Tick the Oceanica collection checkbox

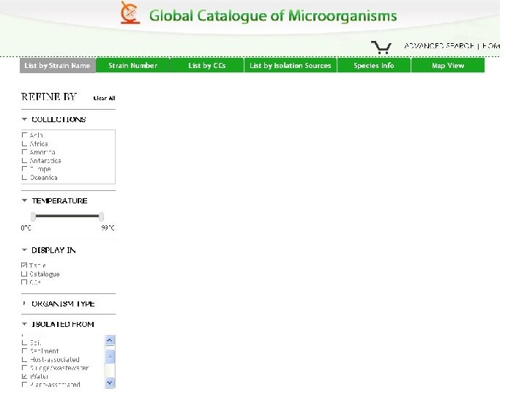(x=25, y=178)
